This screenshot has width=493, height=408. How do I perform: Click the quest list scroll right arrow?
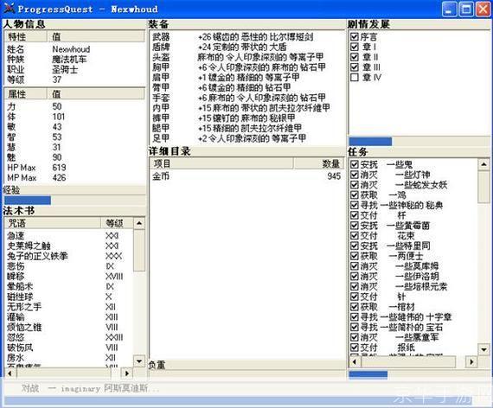[471, 362]
